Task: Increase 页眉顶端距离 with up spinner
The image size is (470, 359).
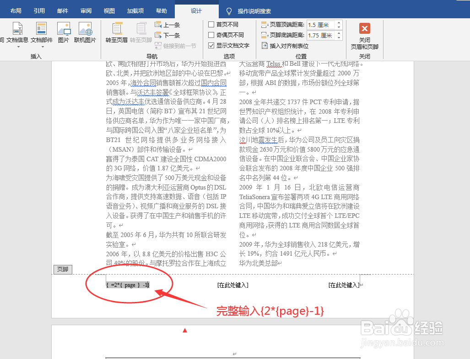Action: (339, 22)
